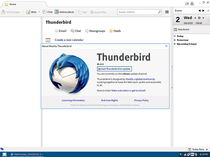Open the Write button dropdown arrow
The image size is (210, 157).
pos(39,12)
